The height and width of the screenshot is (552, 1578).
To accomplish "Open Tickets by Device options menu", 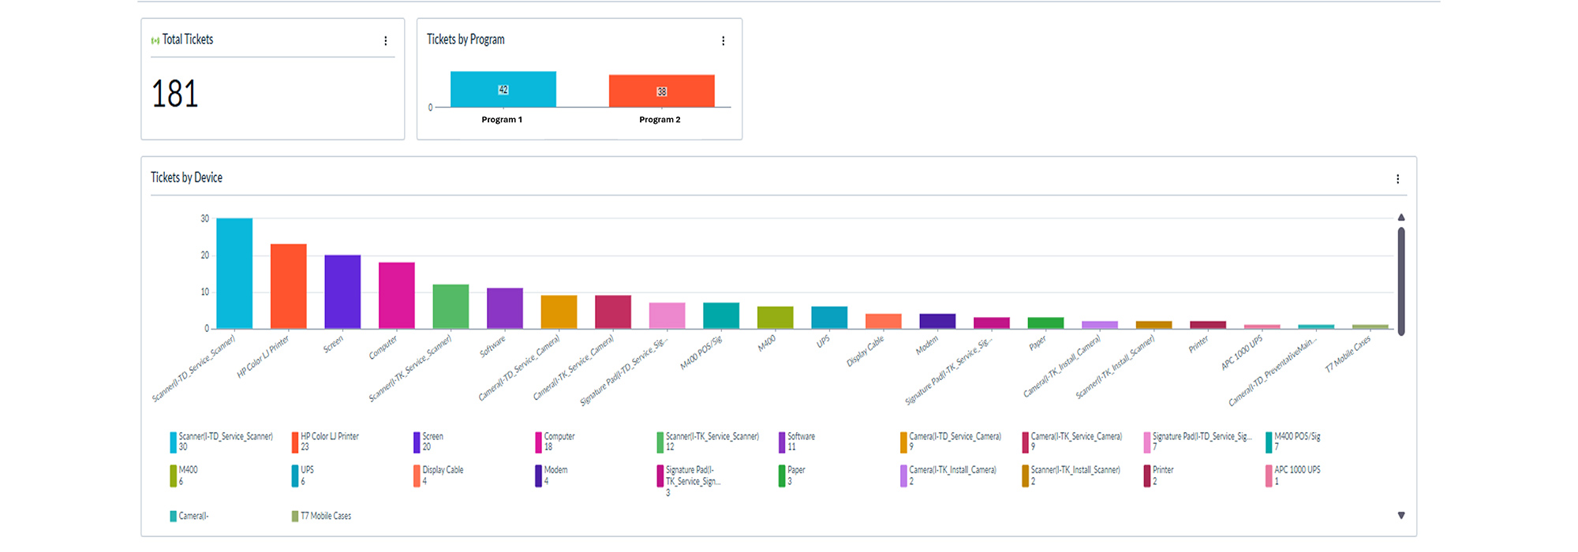I will pos(1397,179).
